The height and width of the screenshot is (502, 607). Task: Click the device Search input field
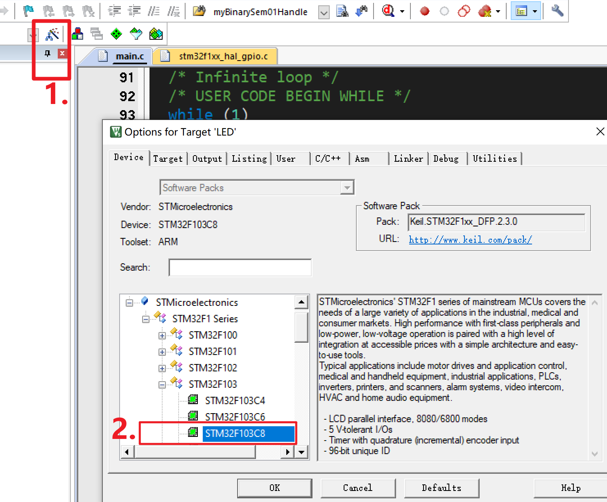(240, 267)
